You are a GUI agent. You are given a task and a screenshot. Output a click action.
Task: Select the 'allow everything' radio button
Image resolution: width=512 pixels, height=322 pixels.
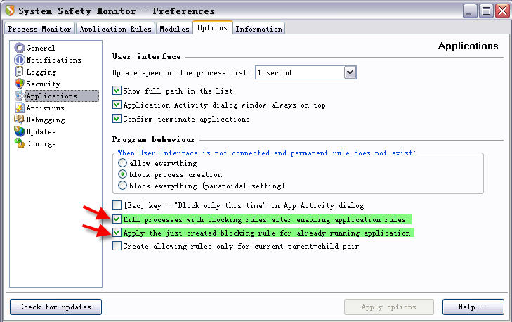(x=122, y=163)
